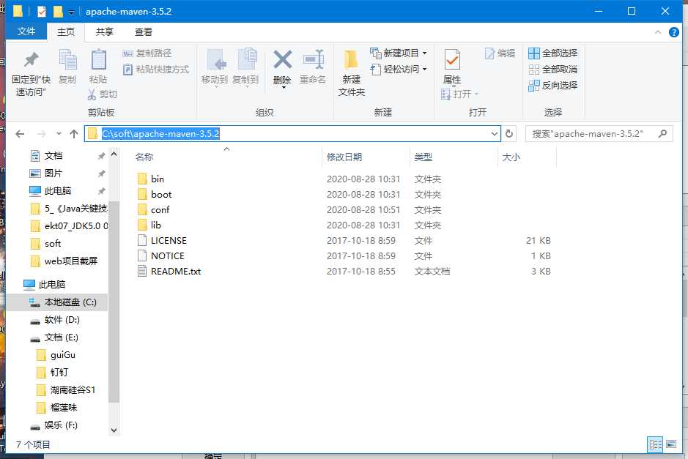Click the Refresh button beside address bar

click(509, 134)
